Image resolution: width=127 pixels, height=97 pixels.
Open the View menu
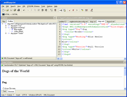click(19, 6)
